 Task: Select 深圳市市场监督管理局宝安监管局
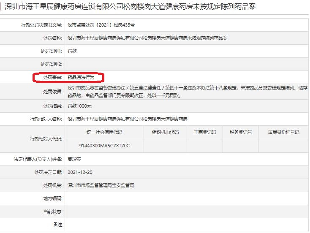pos(101,185)
